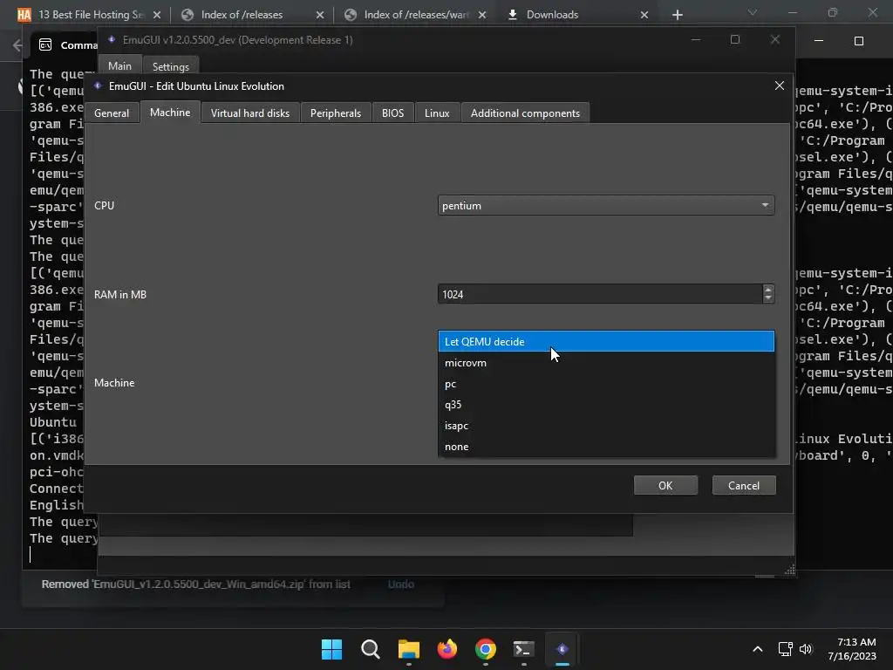The image size is (893, 670).
Task: Open the network status tray icon
Action: (x=786, y=649)
